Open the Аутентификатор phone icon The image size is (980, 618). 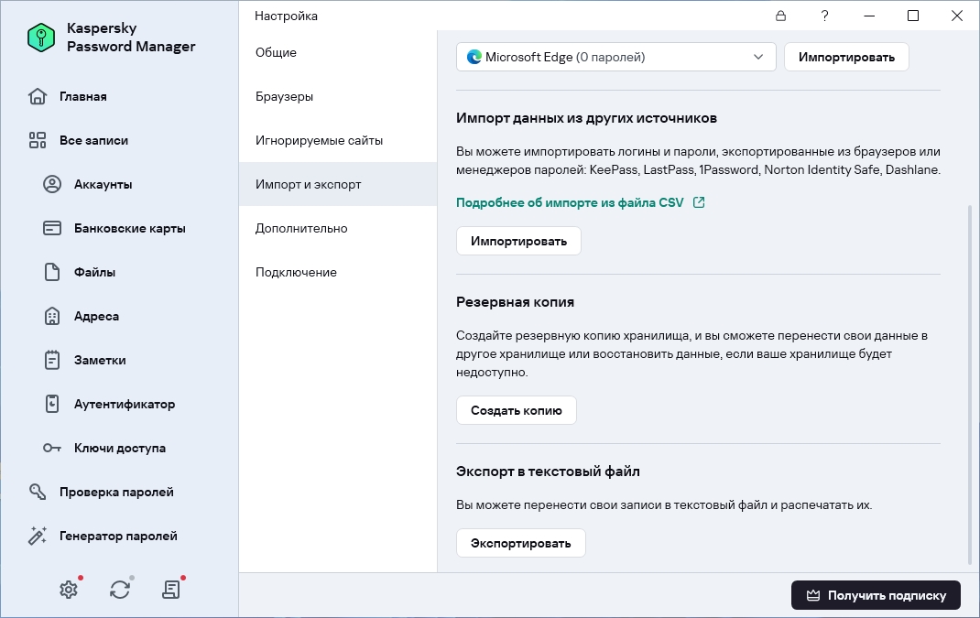52,404
